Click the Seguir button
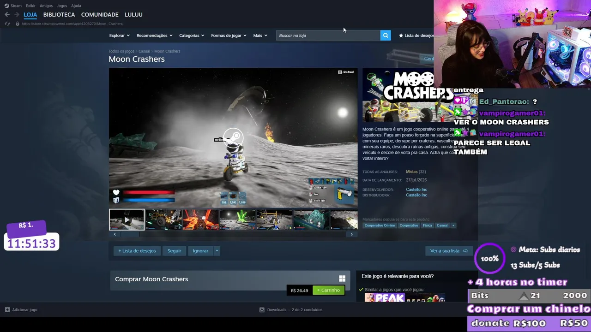Viewport: 591px width, 332px height. 174,251
